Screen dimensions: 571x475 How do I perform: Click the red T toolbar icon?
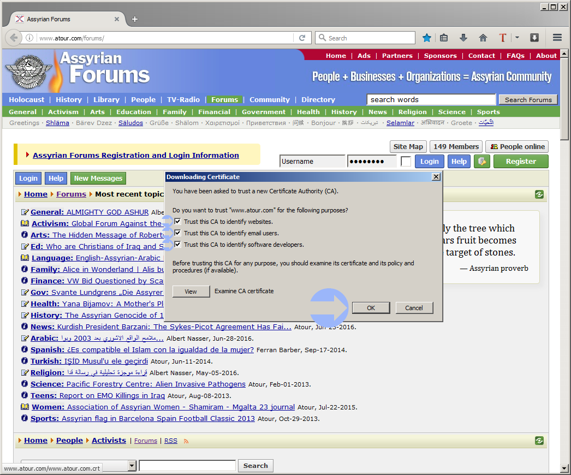503,38
